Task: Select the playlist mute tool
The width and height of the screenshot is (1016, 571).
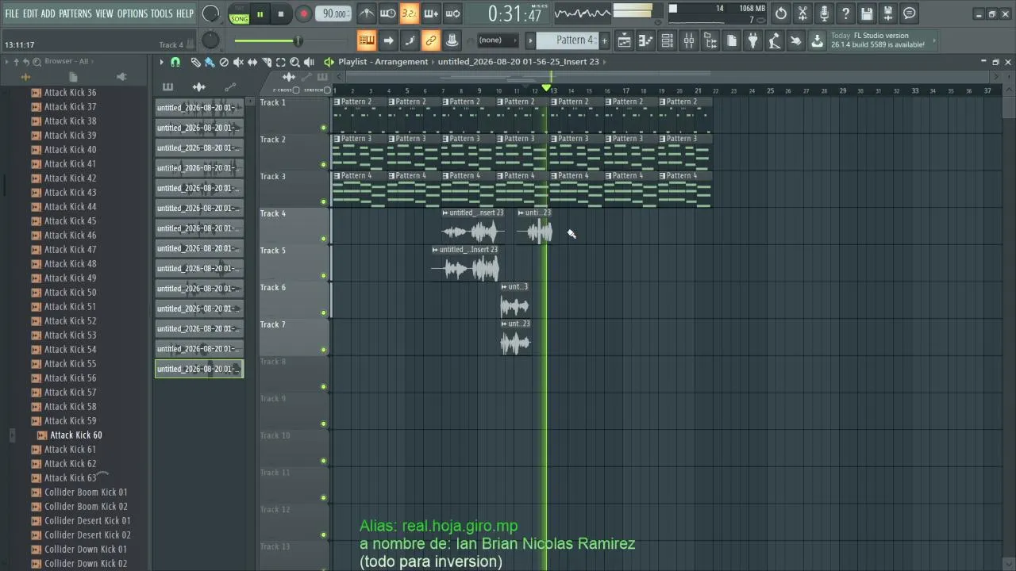Action: point(238,62)
